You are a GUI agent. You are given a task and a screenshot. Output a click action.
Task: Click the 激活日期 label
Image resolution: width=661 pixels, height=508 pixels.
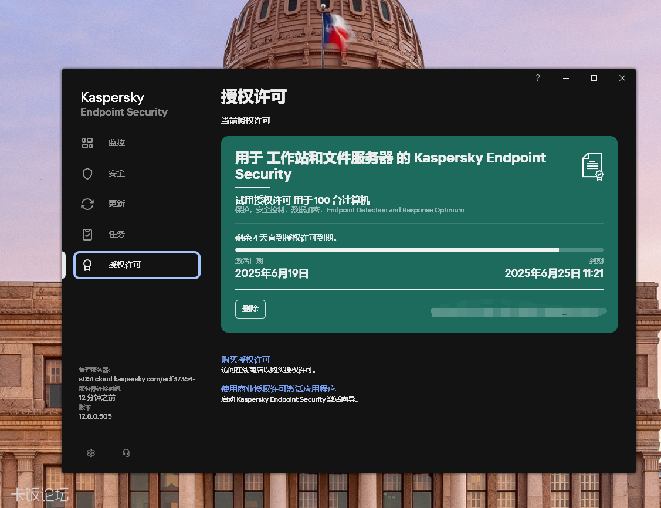[x=249, y=261]
